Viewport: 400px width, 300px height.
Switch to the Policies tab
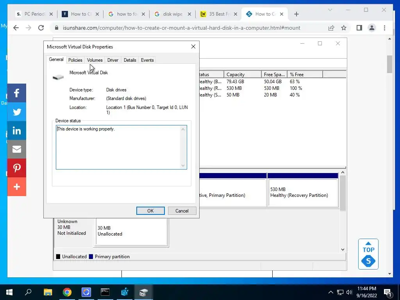(x=75, y=60)
